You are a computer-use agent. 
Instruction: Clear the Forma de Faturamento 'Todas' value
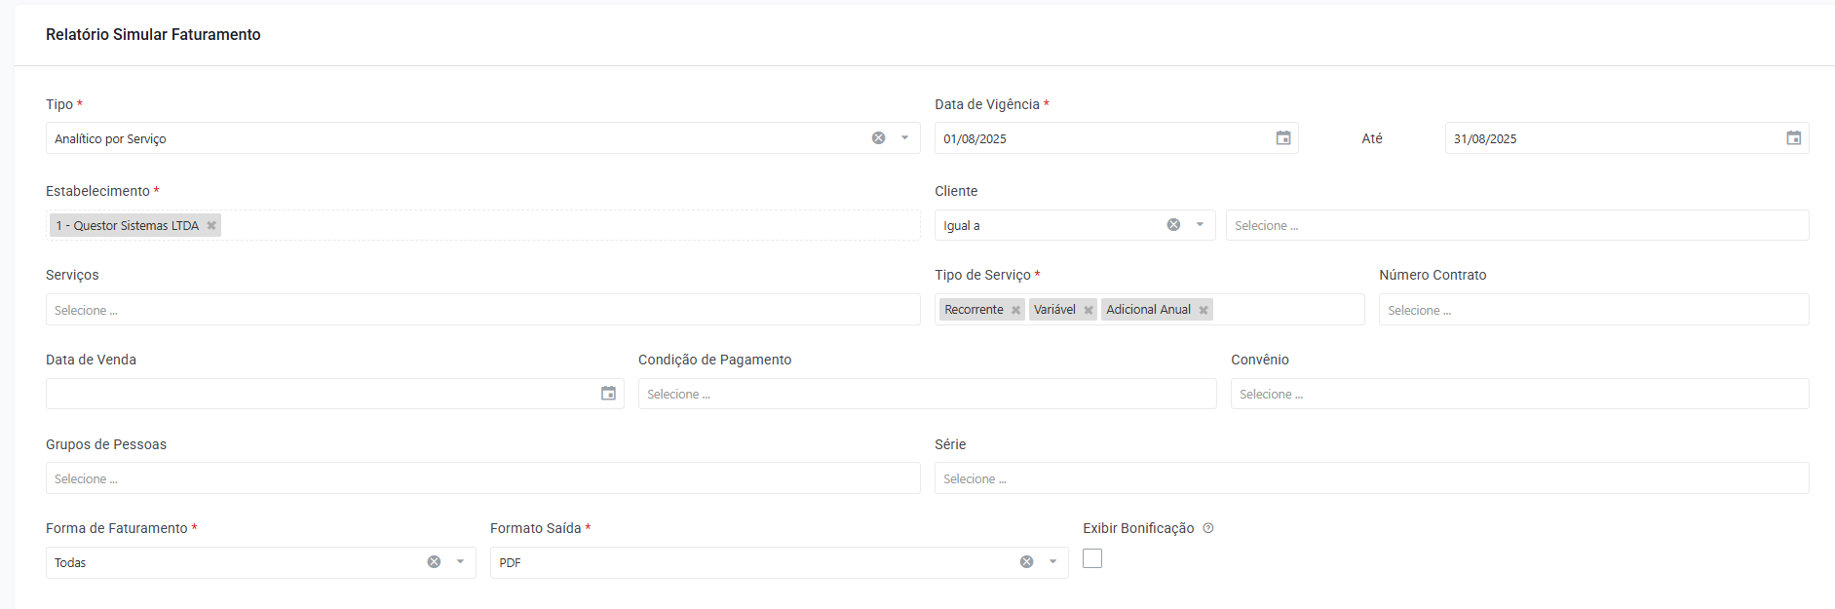click(x=434, y=561)
